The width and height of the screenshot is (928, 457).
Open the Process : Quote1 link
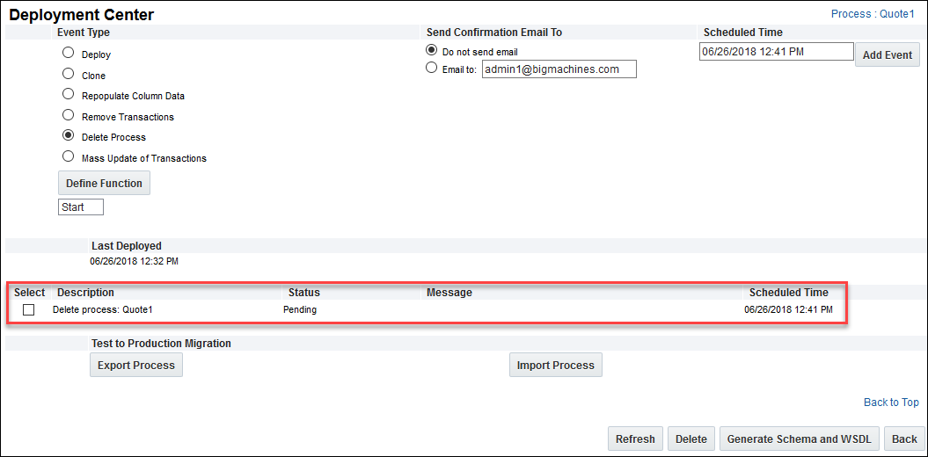pyautogui.click(x=873, y=15)
